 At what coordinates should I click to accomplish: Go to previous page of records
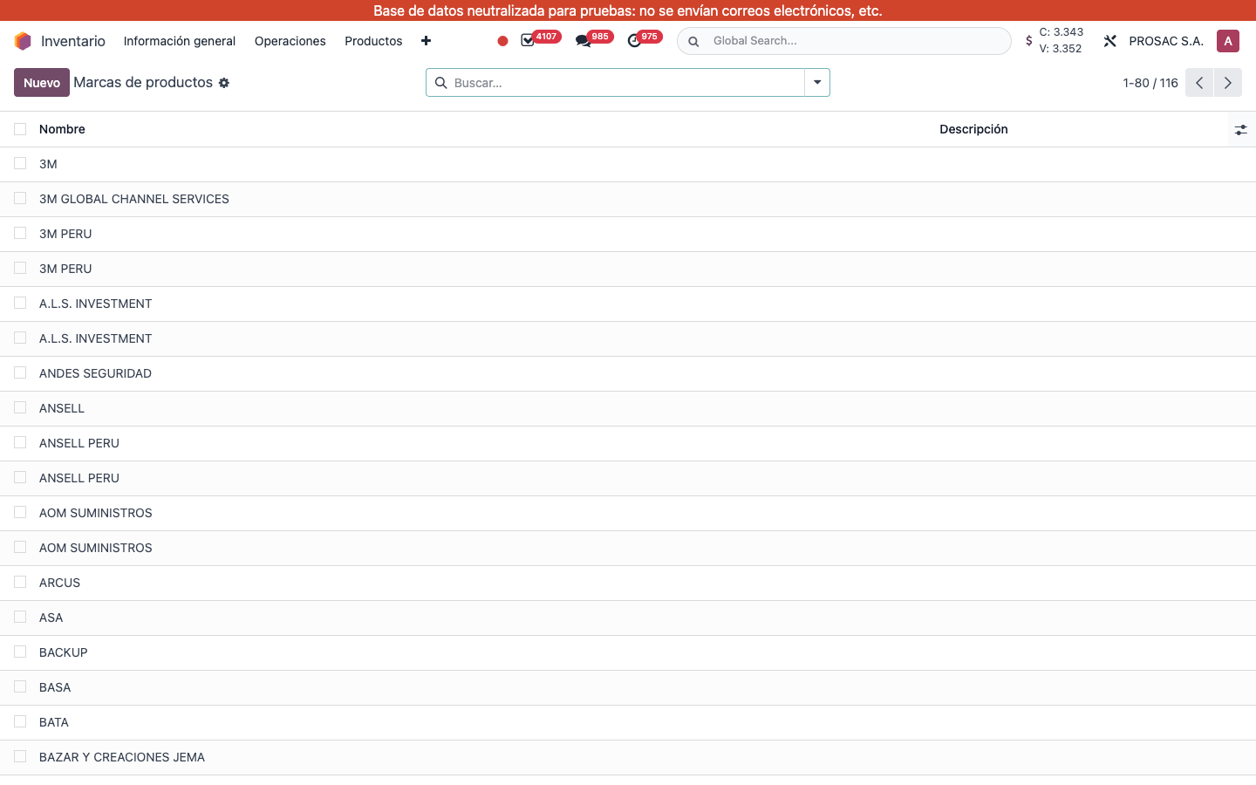[x=1199, y=83]
